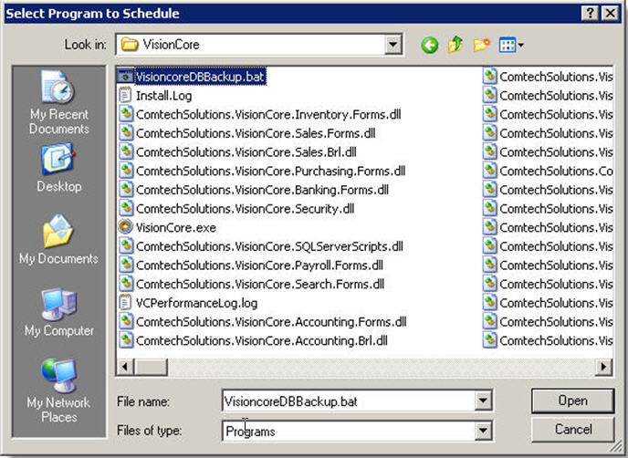Click the horizontal scrollbar thumb
Image resolution: width=628 pixels, height=458 pixels.
click(x=151, y=367)
